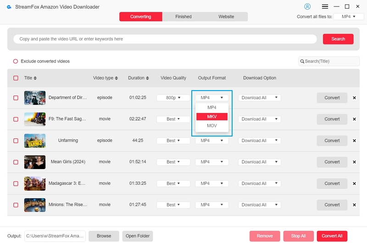
Task: Open Output Format dropdown for Madagascar 3
Action: click(x=212, y=183)
